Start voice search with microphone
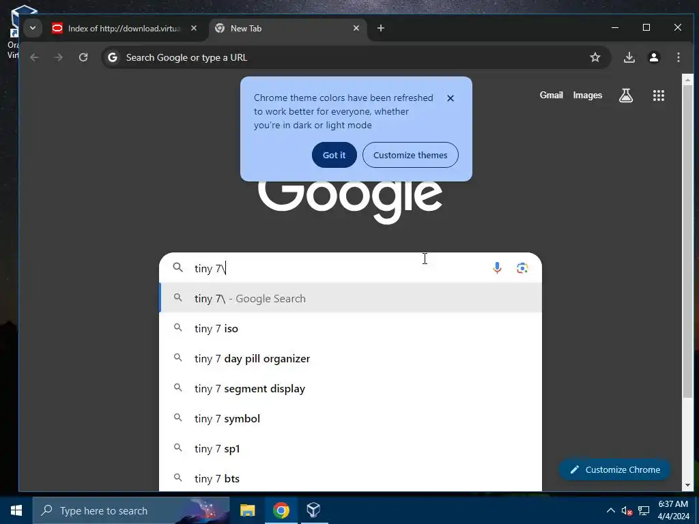The height and width of the screenshot is (524, 699). [497, 267]
